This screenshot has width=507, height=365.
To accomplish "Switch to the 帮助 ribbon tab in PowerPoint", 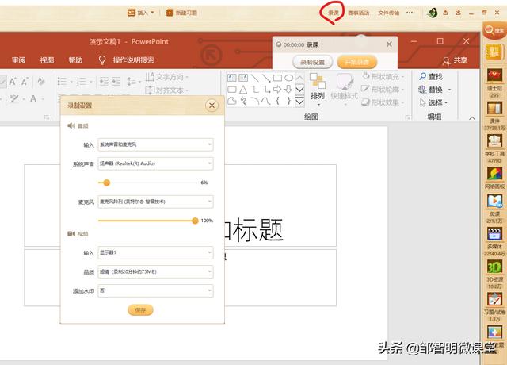I will click(x=75, y=60).
